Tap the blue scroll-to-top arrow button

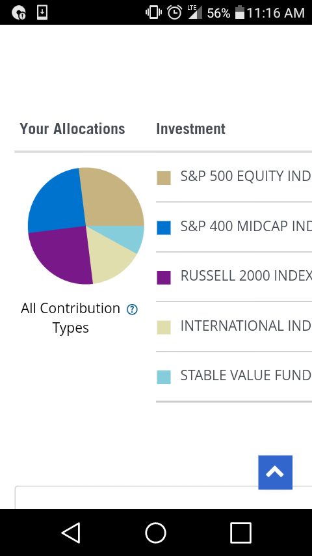(x=275, y=472)
